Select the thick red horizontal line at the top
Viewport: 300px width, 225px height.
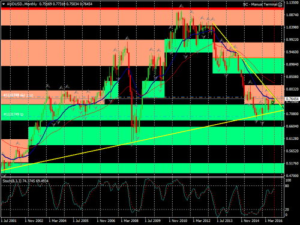tap(142, 8)
